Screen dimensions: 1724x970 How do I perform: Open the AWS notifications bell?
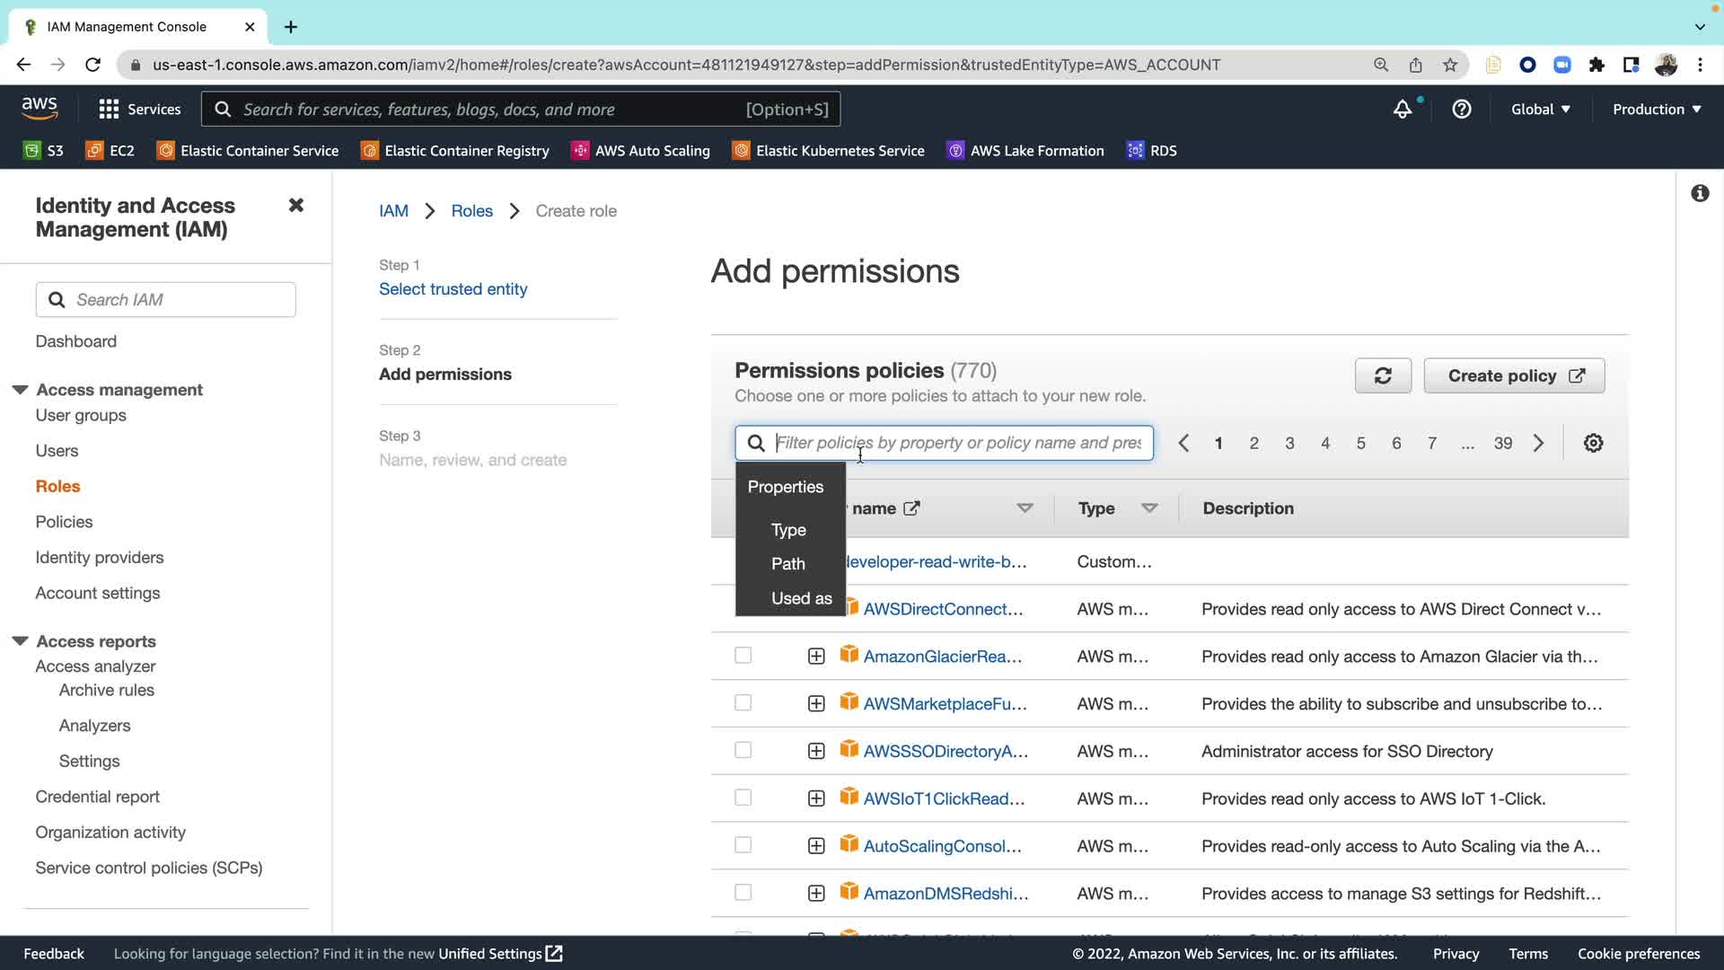[1402, 110]
